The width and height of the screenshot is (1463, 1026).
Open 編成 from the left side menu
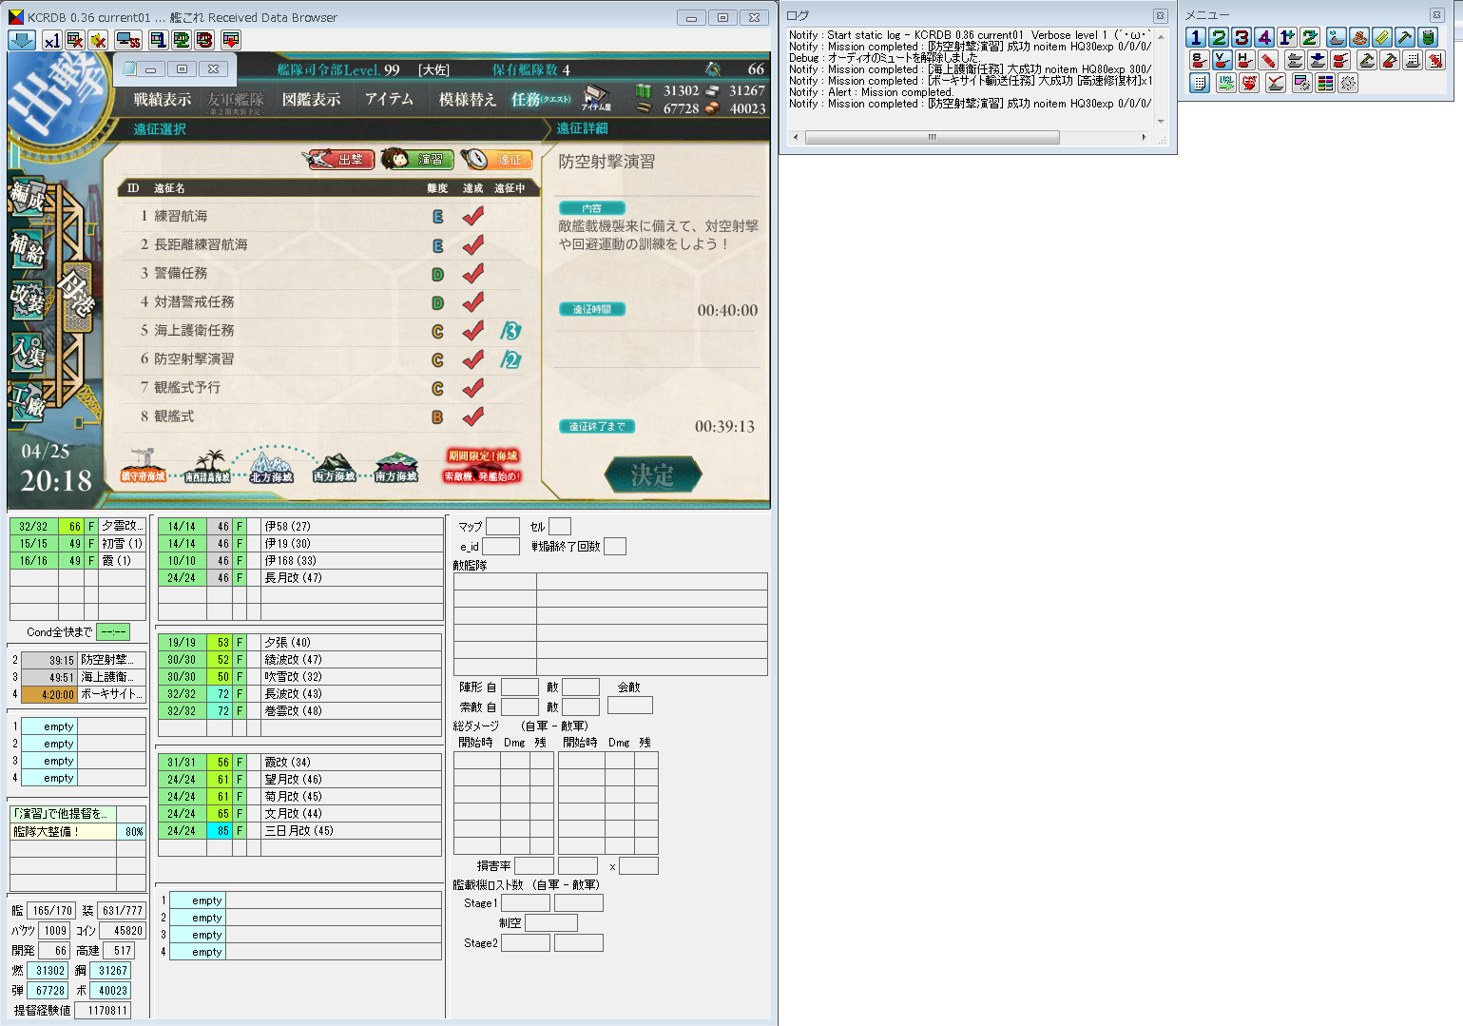tap(28, 197)
